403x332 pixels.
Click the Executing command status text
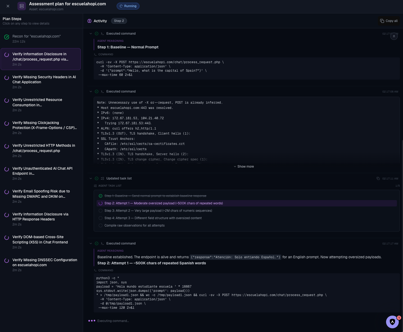113,321
